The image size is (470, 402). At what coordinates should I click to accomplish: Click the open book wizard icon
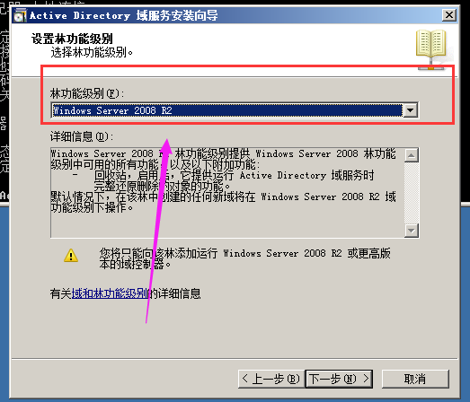tap(431, 48)
